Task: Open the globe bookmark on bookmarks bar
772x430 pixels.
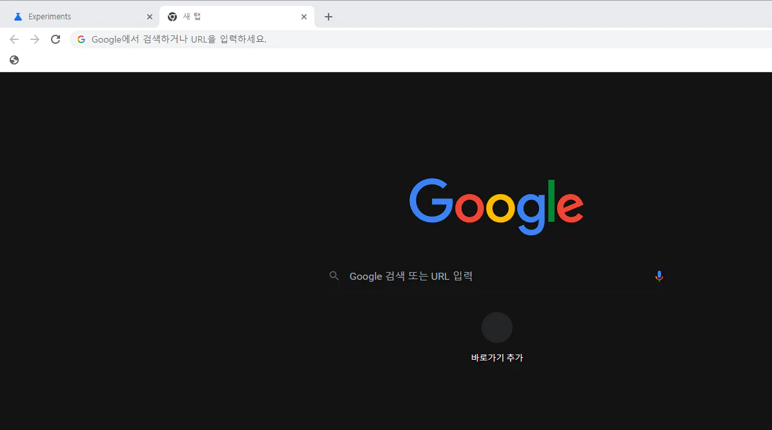Action: point(14,59)
